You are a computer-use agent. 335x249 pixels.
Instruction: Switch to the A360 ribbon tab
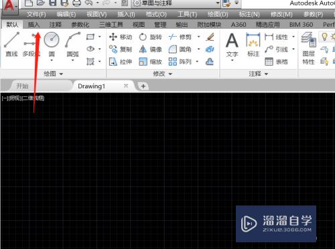pyautogui.click(x=239, y=24)
